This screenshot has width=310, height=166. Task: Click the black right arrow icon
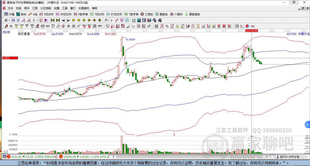[68, 20]
